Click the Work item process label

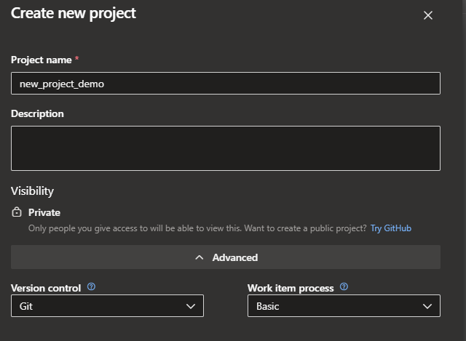coord(291,288)
